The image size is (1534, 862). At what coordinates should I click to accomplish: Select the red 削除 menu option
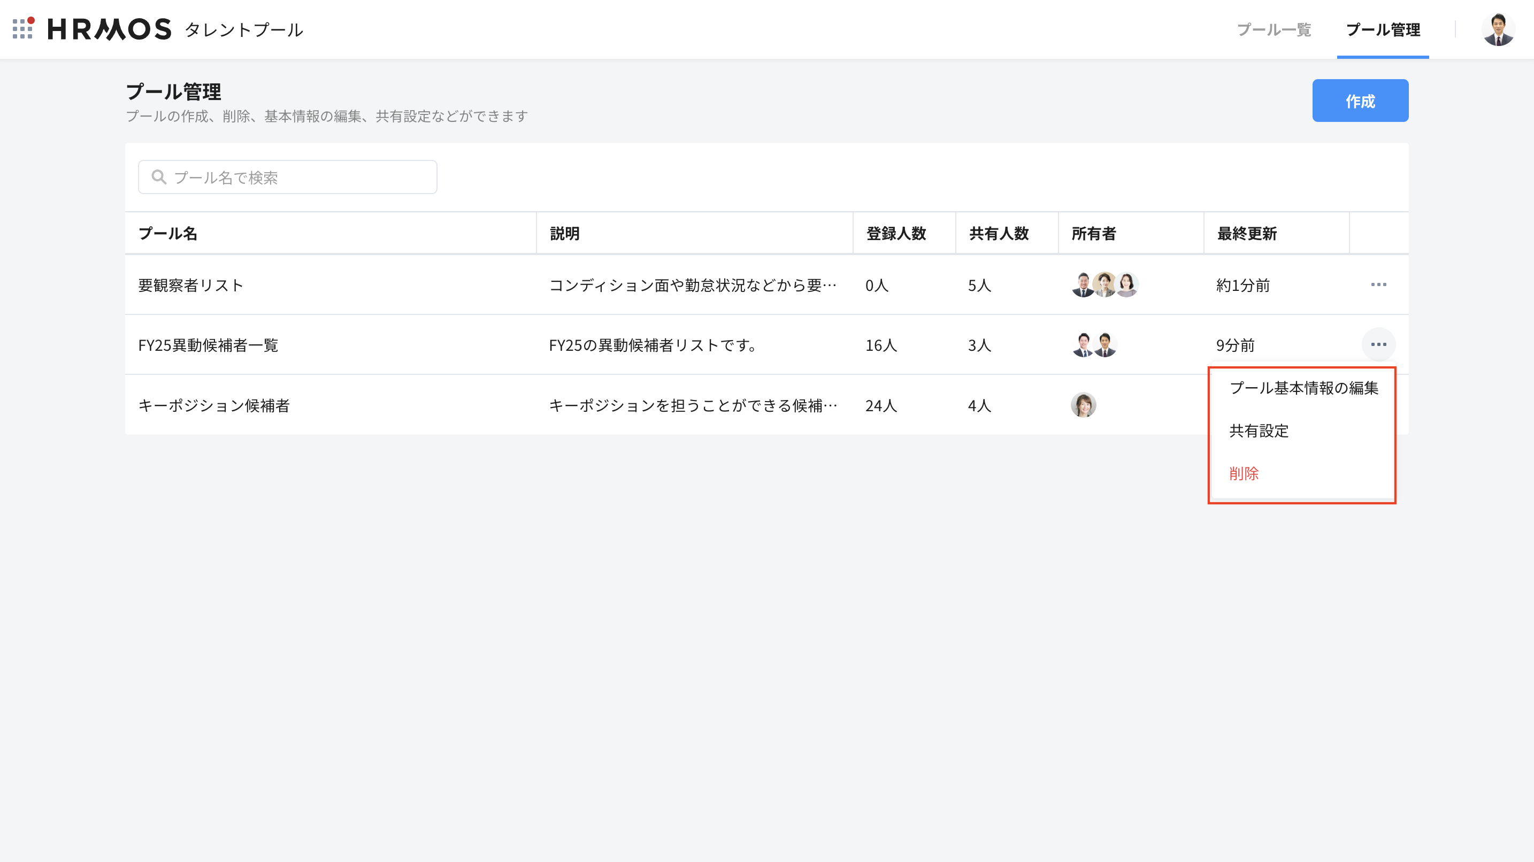point(1244,474)
